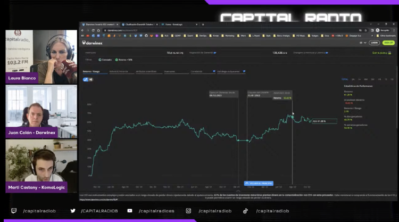Click the Volver al principio button
The image size is (399, 222).
[259, 183]
